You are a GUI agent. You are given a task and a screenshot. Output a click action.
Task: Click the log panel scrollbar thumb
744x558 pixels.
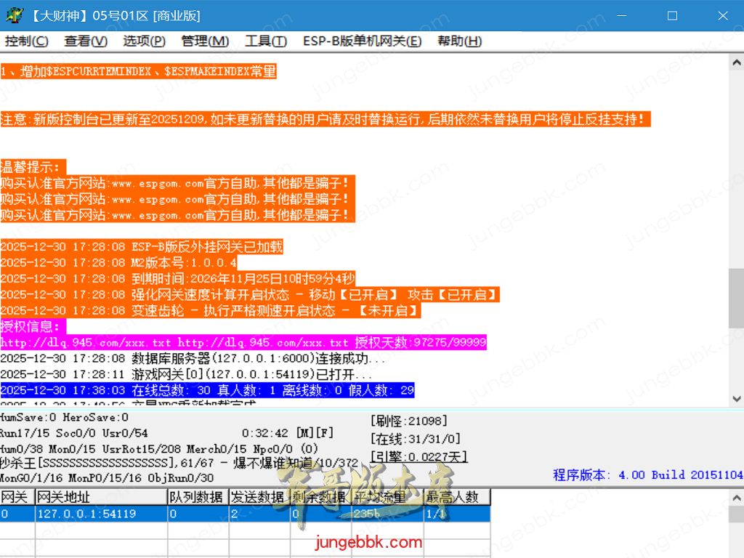(x=736, y=297)
